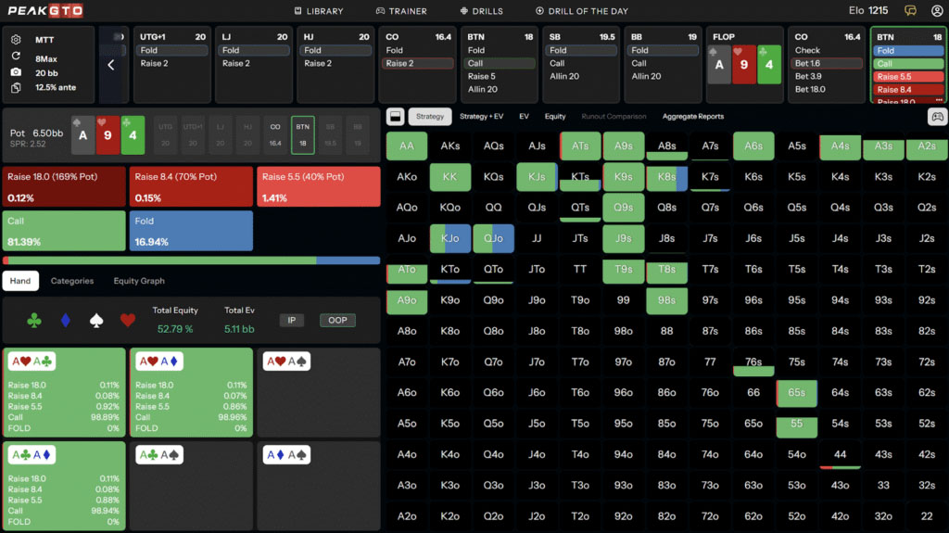Expand BTN actions with the ellipsis

(940, 99)
